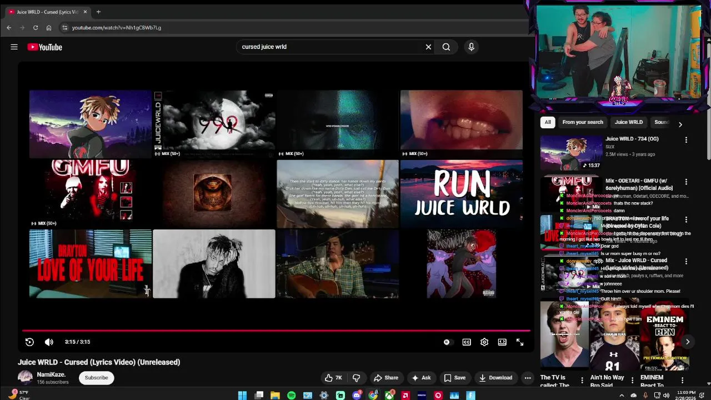Image resolution: width=711 pixels, height=400 pixels.
Task: Go to the YouTube home logo
Action: (45, 47)
